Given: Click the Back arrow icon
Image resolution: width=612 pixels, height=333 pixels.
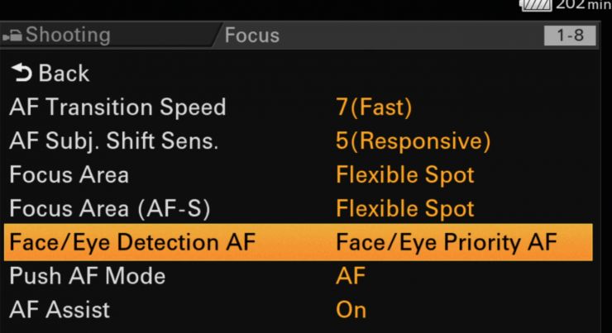Looking at the screenshot, I should [22, 74].
